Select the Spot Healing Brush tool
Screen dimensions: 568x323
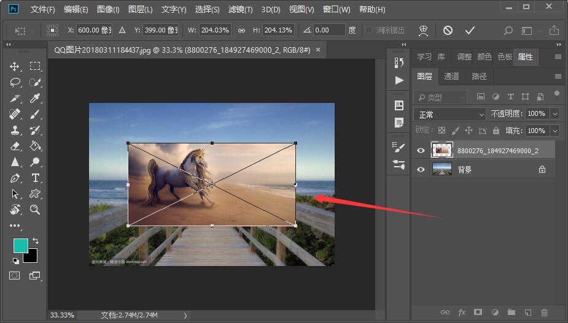15,114
